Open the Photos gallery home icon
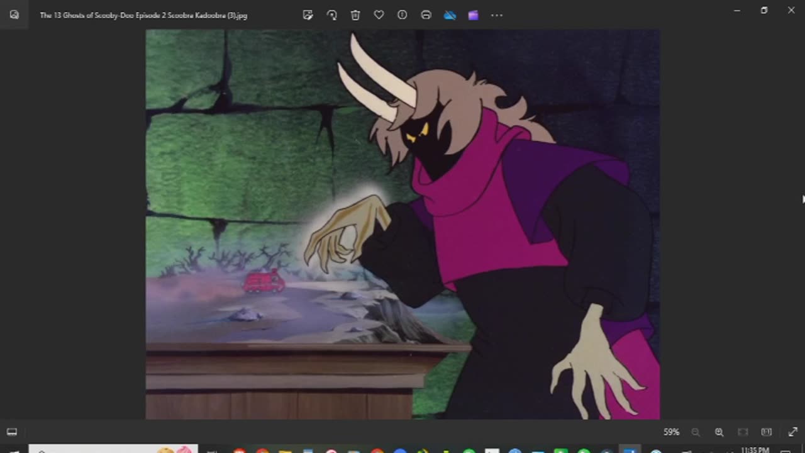 [x=14, y=15]
